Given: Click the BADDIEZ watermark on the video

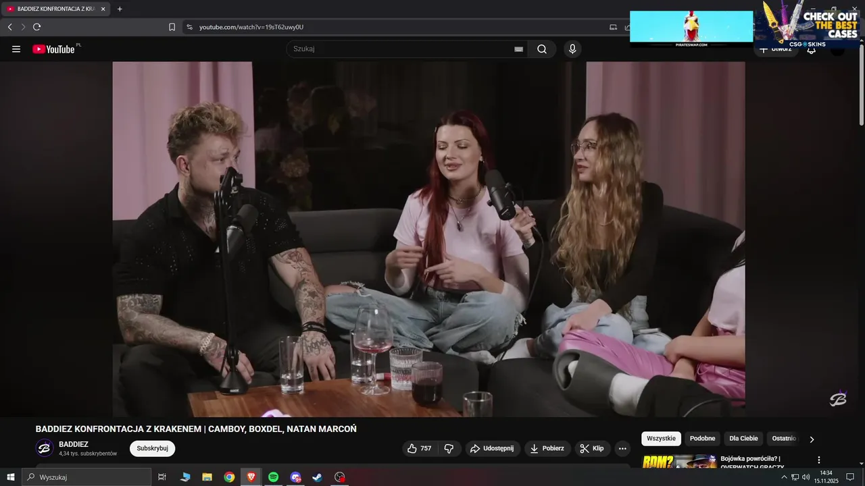Looking at the screenshot, I should coord(838,398).
